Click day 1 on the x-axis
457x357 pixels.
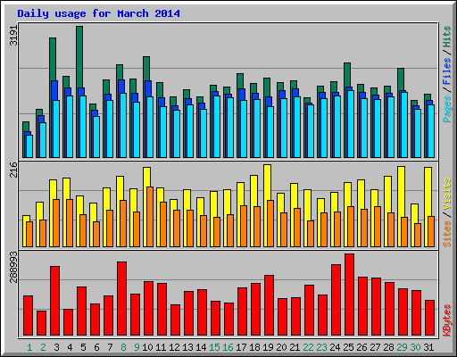point(29,347)
